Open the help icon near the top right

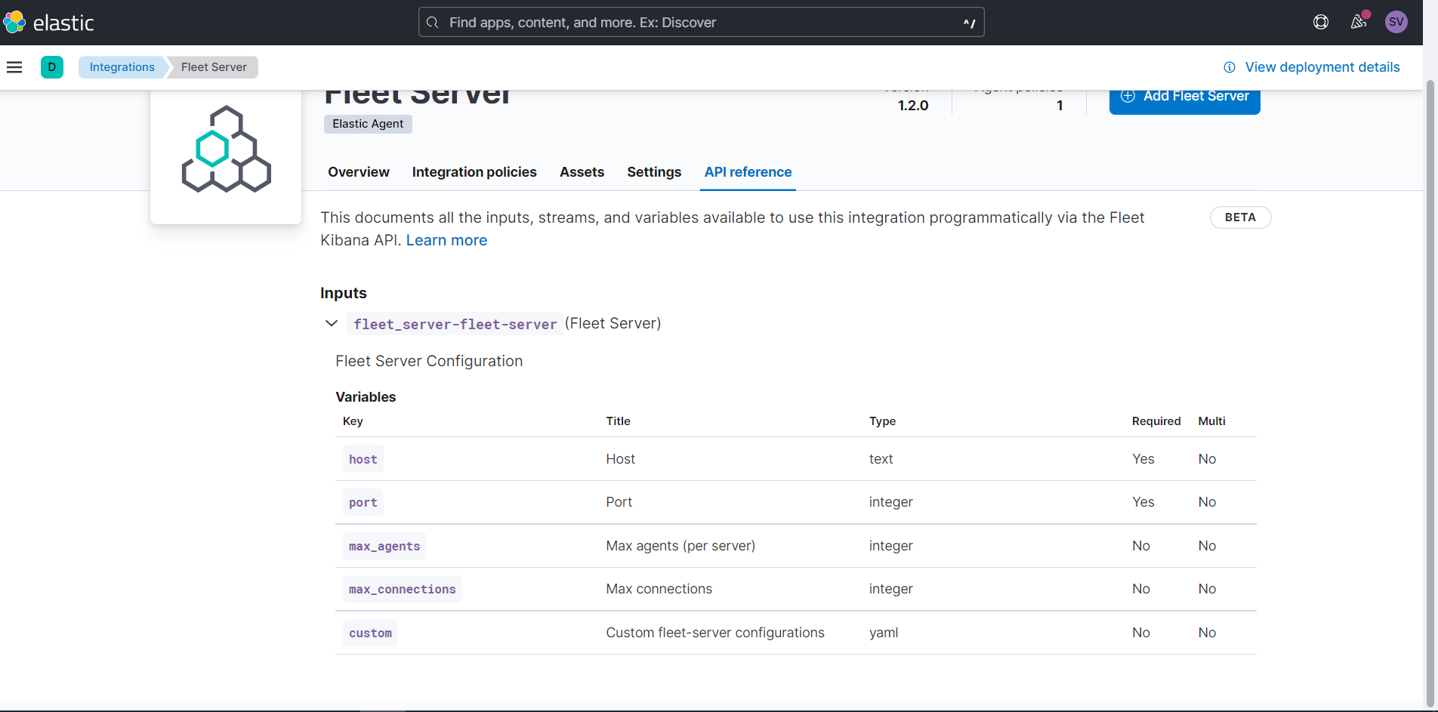[x=1320, y=22]
